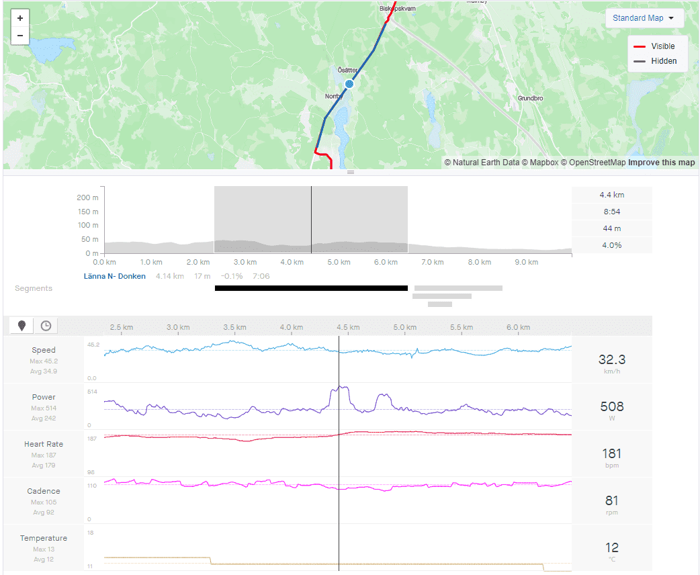The height and width of the screenshot is (575, 700).
Task: Select the shortest gray segment bar
Action: tap(440, 304)
